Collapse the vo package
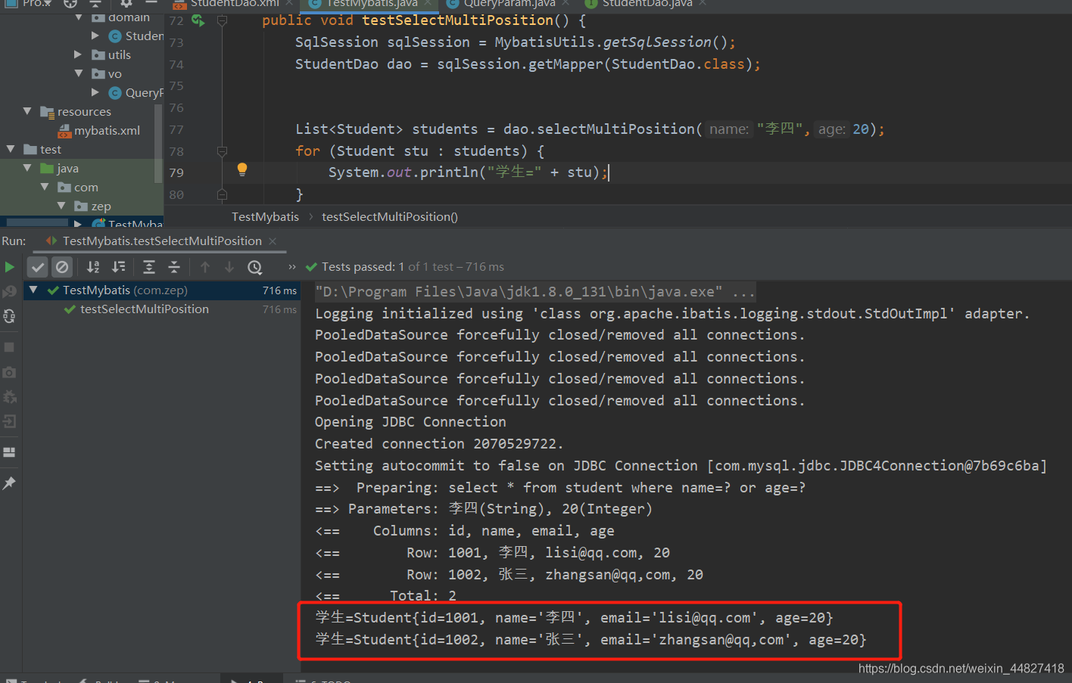1072x683 pixels. (x=79, y=73)
